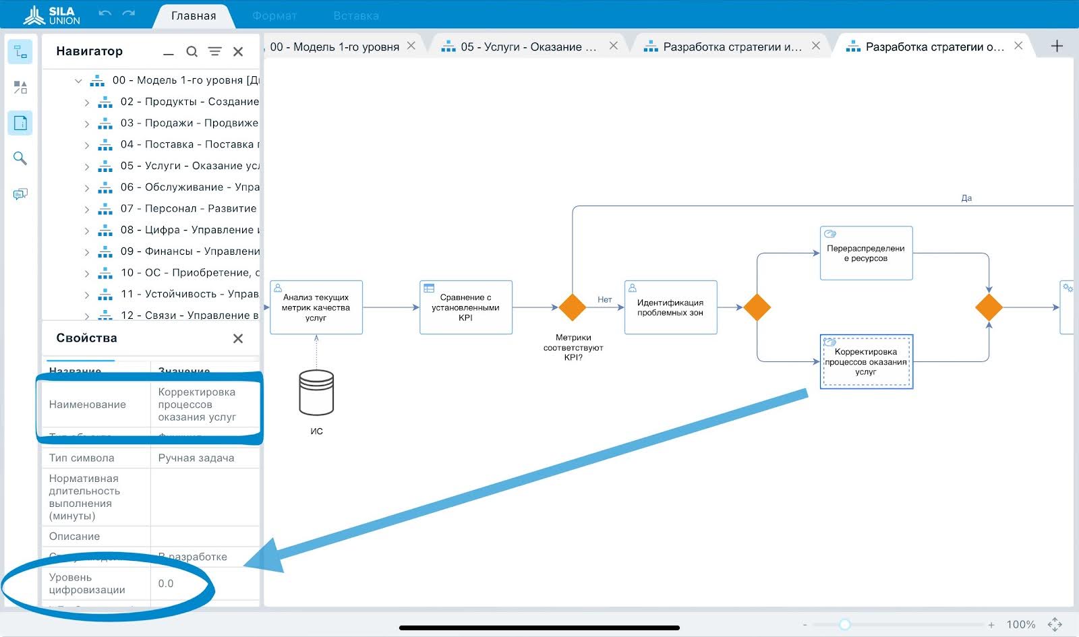
Task: Open the Вставка tab
Action: (356, 16)
